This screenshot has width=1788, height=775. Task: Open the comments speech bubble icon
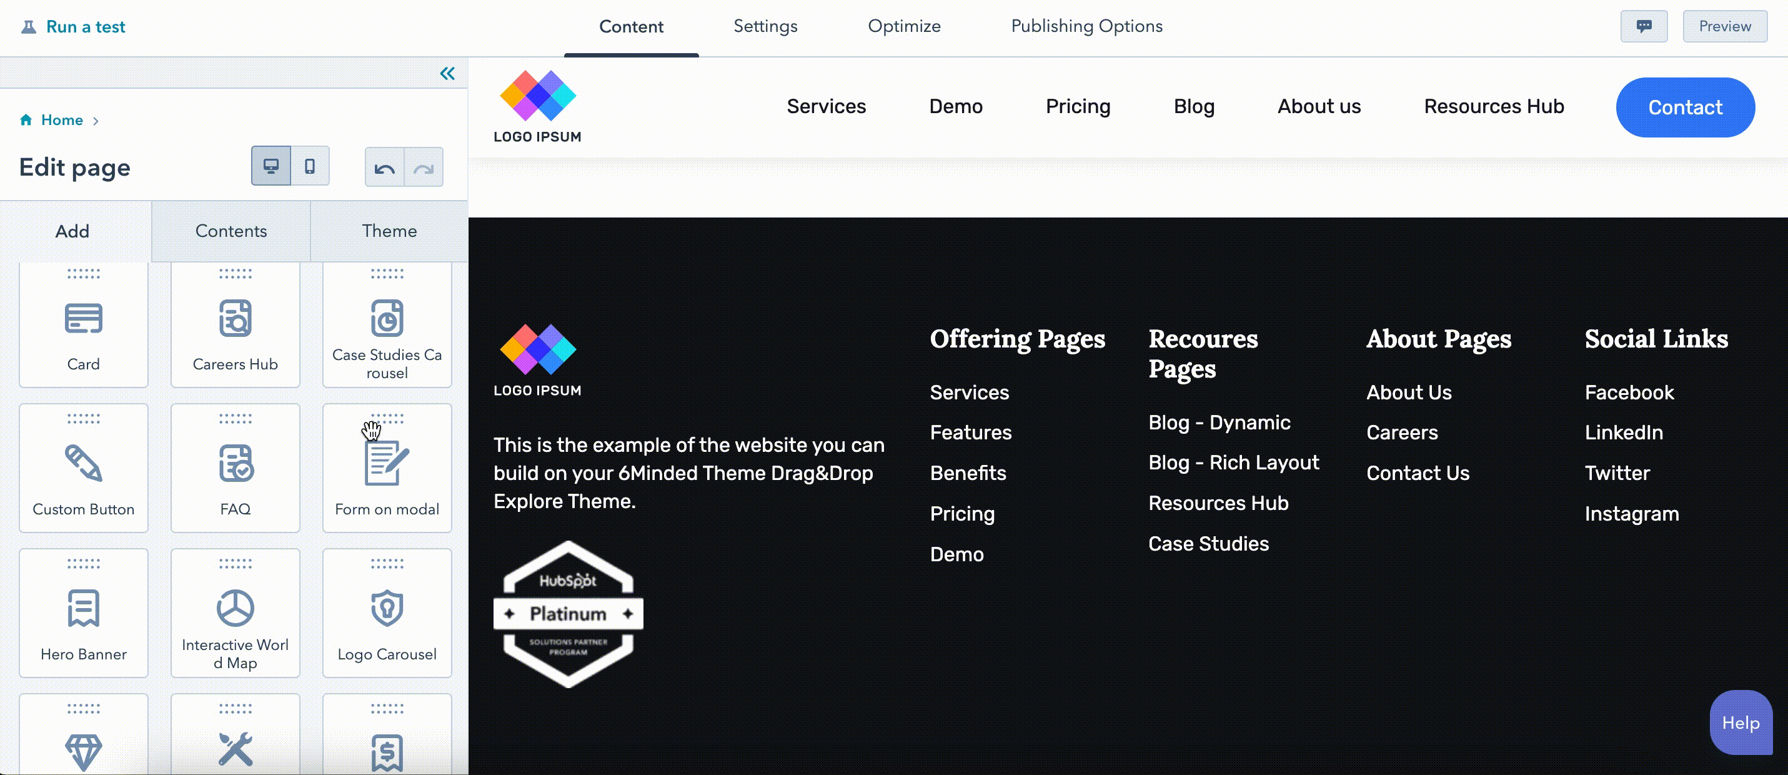pos(1644,26)
